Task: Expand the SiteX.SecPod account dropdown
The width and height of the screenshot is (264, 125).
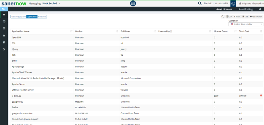Action: (x=51, y=3)
